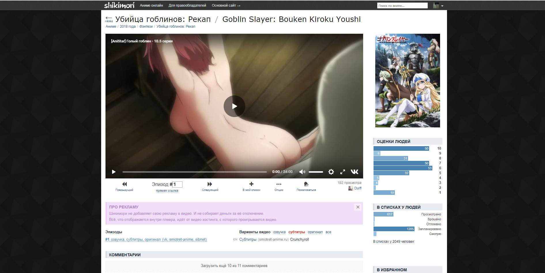
Task: Go to previous episode using rewind icon
Action: [124, 184]
